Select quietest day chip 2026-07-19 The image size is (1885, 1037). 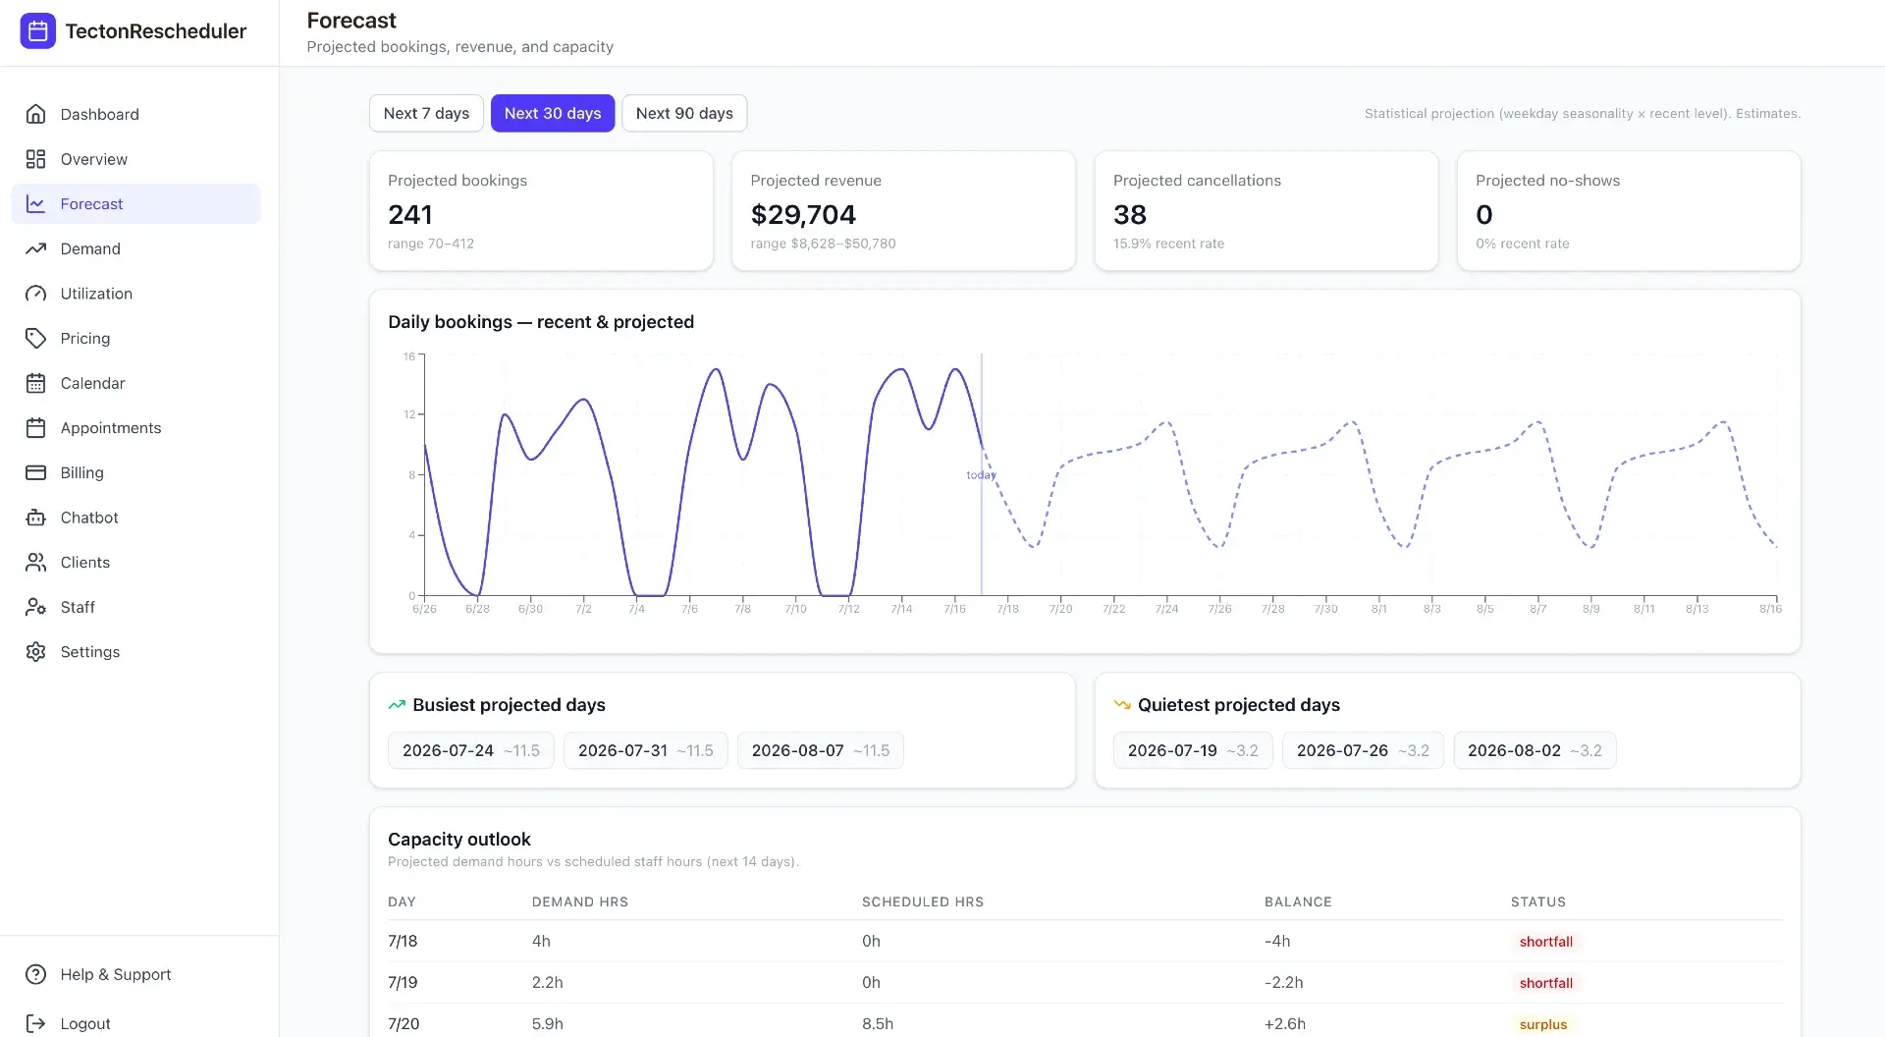click(1193, 750)
